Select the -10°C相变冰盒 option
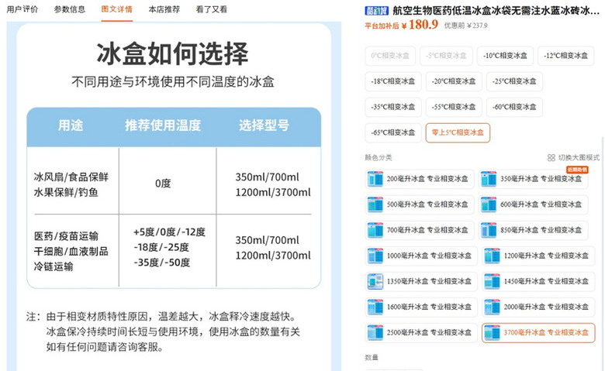The width and height of the screenshot is (605, 371). [505, 56]
